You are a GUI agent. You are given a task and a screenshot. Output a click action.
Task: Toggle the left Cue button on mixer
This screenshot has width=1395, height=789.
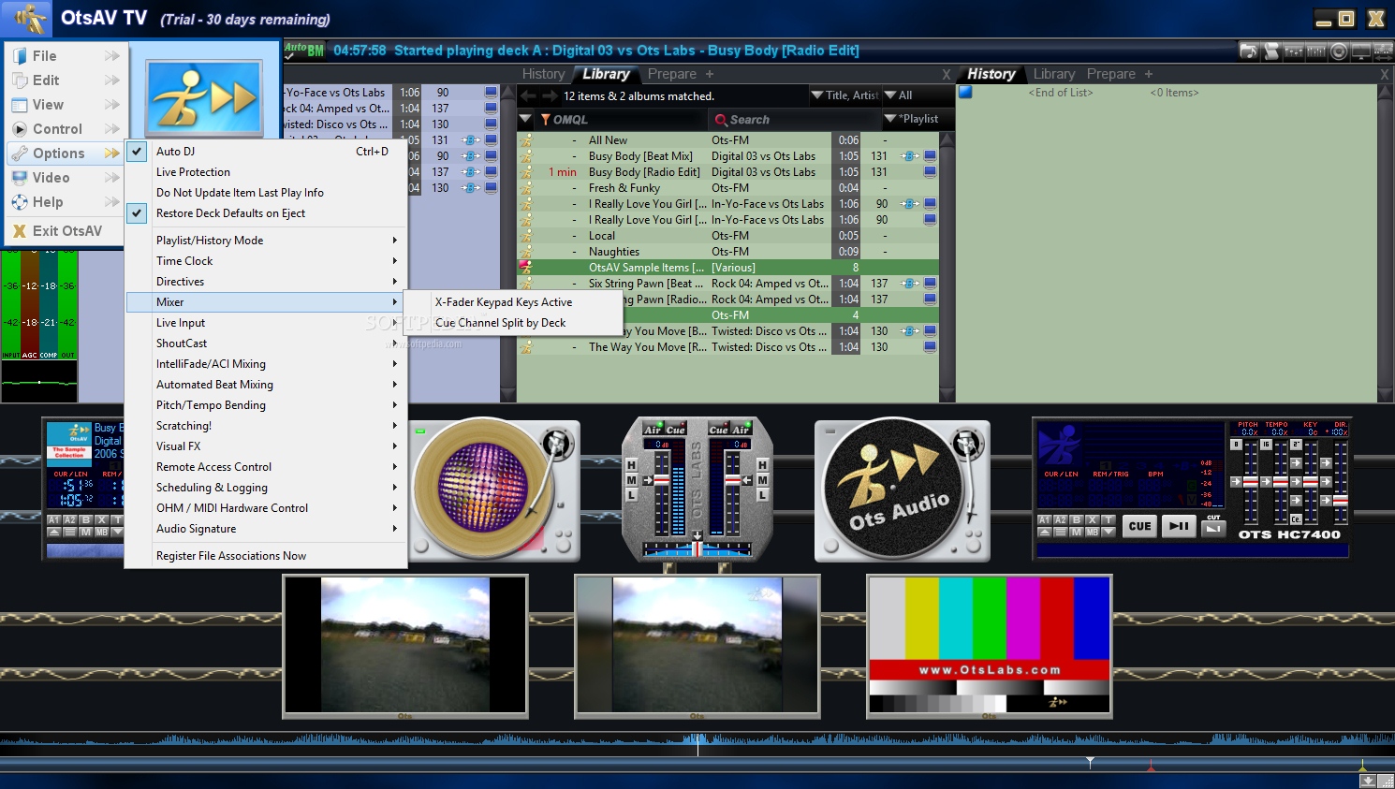(x=675, y=430)
